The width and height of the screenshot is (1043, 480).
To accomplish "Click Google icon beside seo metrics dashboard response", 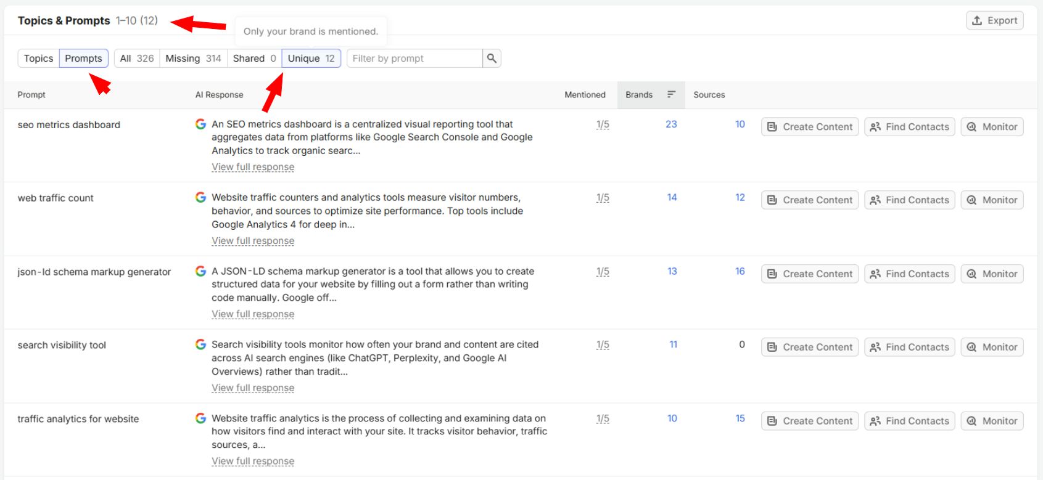I will pos(200,124).
